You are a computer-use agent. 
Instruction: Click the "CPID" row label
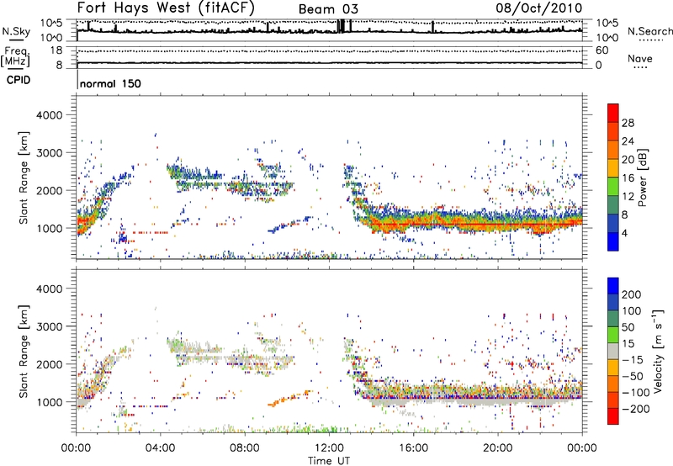[x=19, y=80]
